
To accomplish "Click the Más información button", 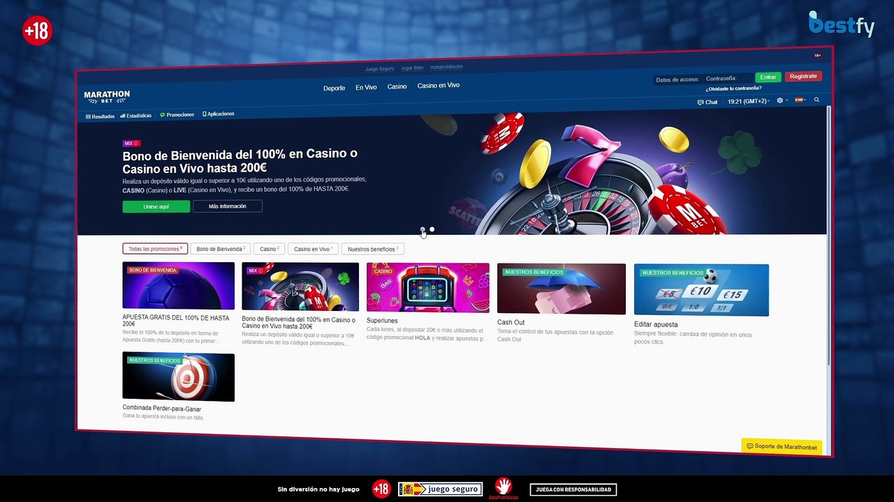I will (228, 206).
